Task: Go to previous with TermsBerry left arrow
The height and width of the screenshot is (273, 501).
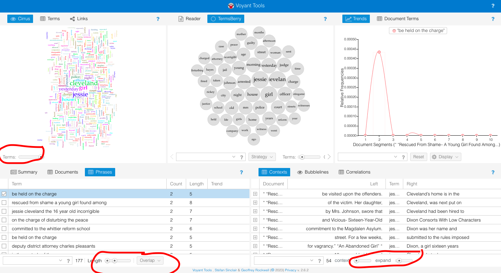Action: tap(172, 157)
